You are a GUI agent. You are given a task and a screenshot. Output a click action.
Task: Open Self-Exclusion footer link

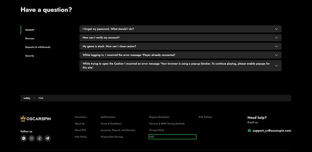click(108, 117)
